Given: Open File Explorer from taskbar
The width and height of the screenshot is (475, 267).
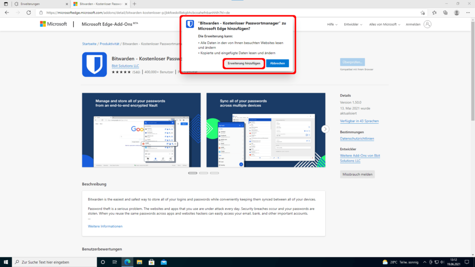Looking at the screenshot, I should point(139,262).
